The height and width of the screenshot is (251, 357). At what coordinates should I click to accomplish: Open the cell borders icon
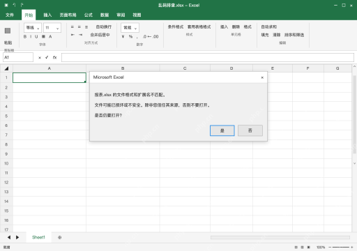43,36
